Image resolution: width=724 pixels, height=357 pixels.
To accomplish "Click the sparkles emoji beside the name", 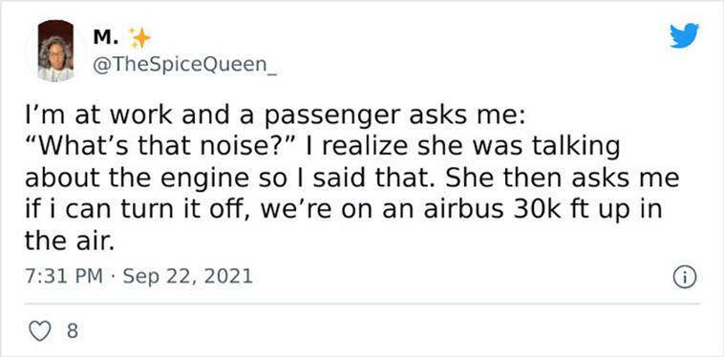I will point(139,37).
